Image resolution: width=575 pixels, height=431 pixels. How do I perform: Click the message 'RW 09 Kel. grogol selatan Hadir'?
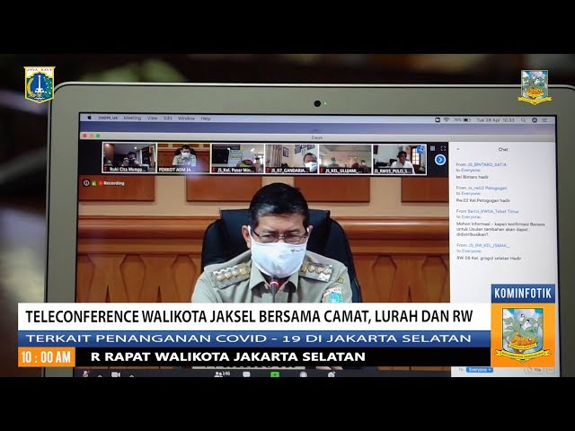(x=489, y=258)
